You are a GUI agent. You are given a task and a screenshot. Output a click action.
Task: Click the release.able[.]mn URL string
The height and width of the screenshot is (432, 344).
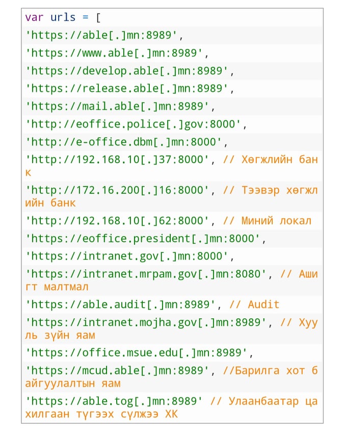coord(126,89)
